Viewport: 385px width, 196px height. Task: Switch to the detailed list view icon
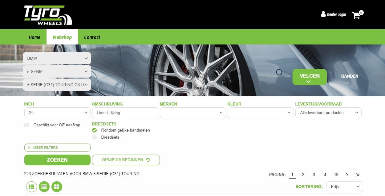point(31,186)
